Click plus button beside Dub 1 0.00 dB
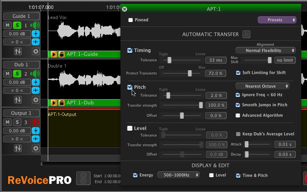 (36, 82)
